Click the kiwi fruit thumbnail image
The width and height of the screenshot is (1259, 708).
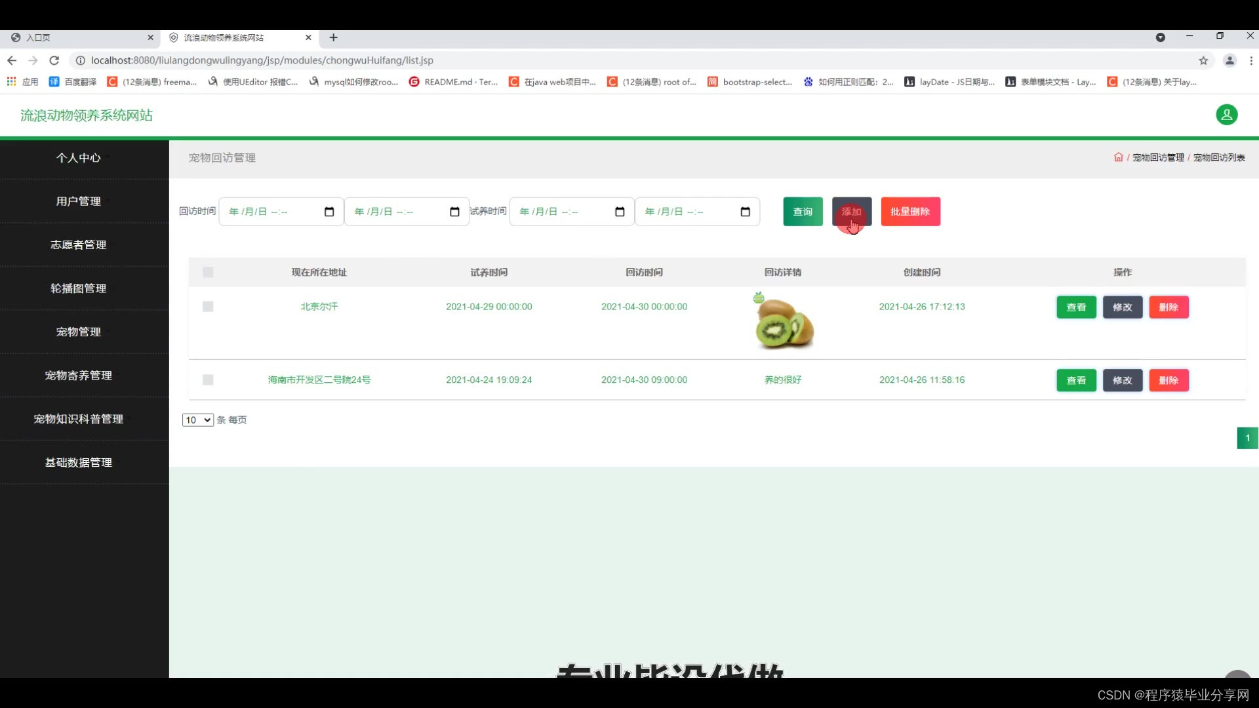point(783,322)
